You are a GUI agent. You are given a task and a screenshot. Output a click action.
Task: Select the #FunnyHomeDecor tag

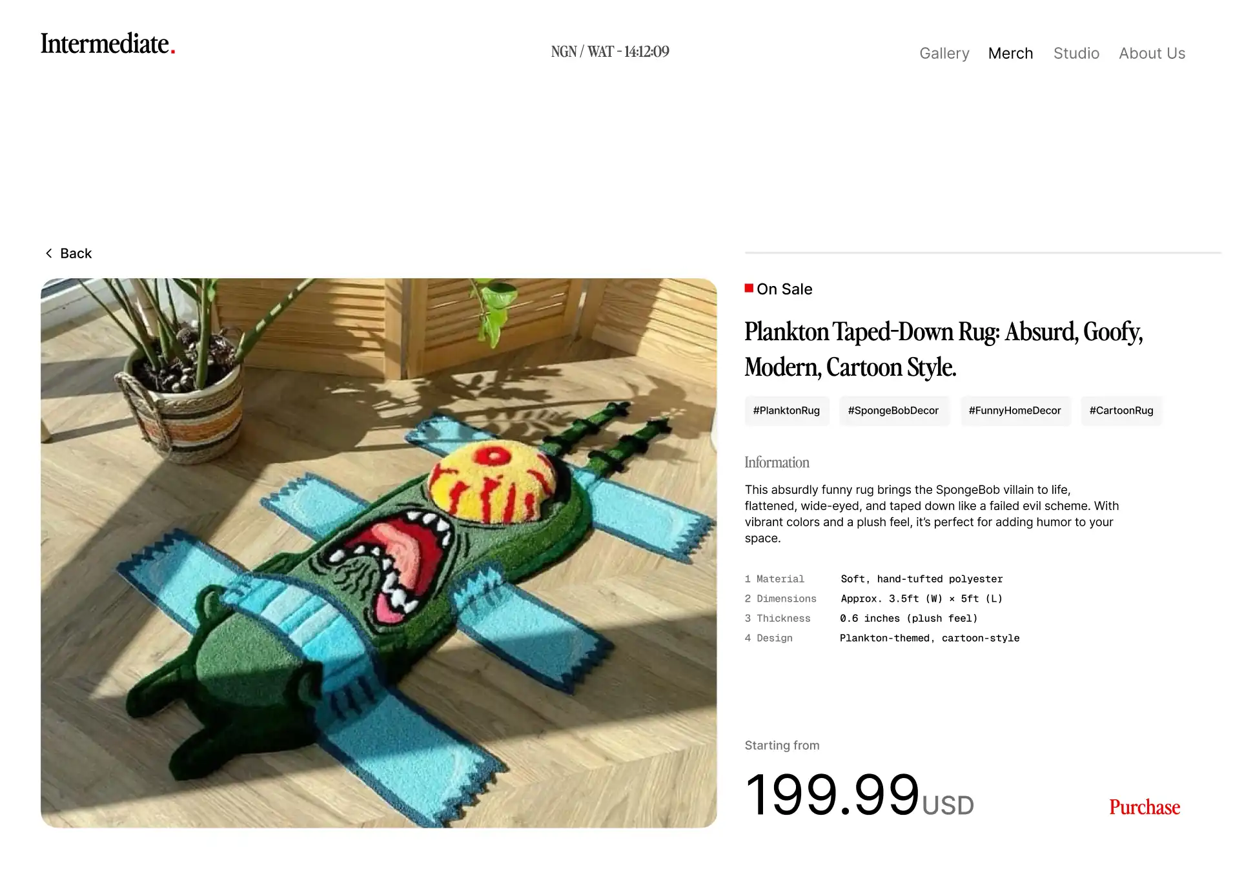[1014, 411]
